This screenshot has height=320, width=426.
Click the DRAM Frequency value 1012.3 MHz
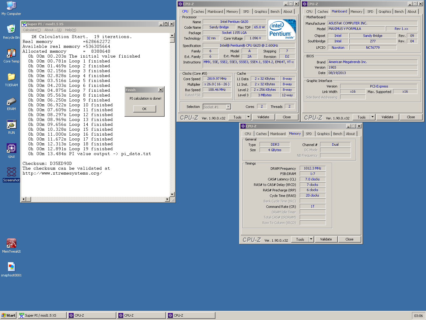click(313, 168)
